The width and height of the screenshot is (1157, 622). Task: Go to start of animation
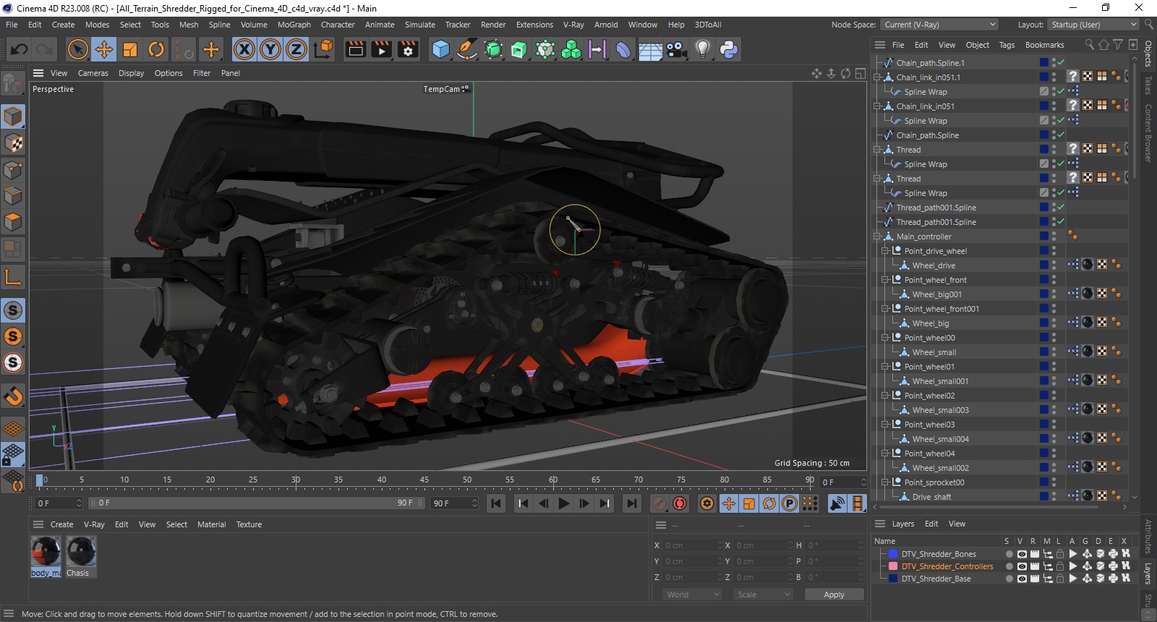496,503
